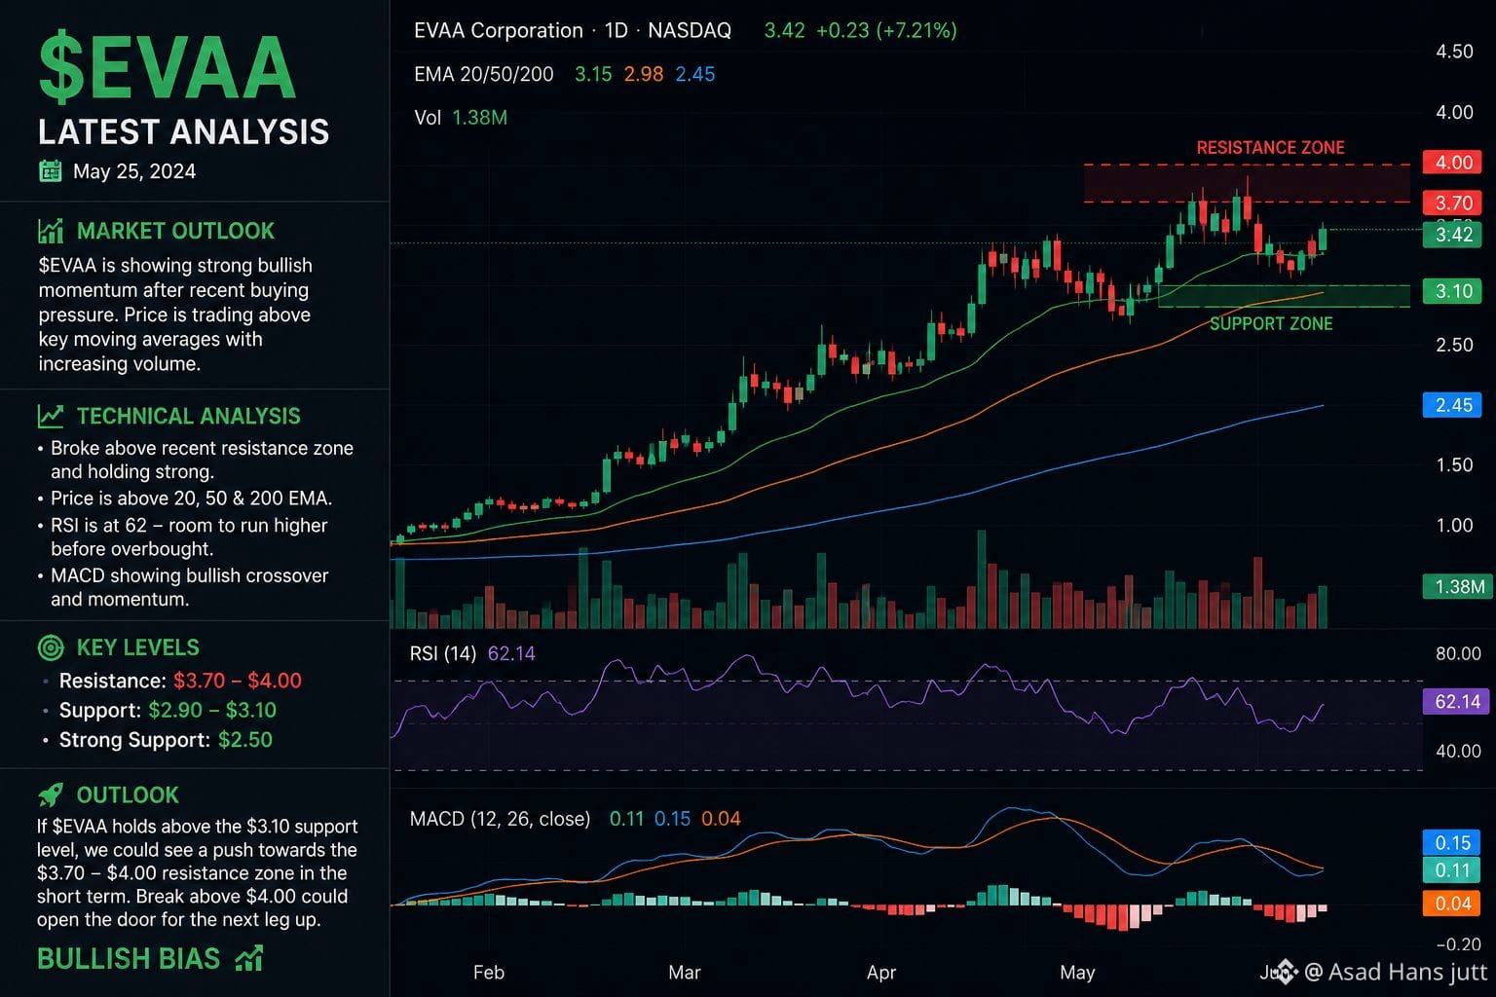Select the red 3.70 price tag on axis
Screen dimensions: 1496x997
1454,203
